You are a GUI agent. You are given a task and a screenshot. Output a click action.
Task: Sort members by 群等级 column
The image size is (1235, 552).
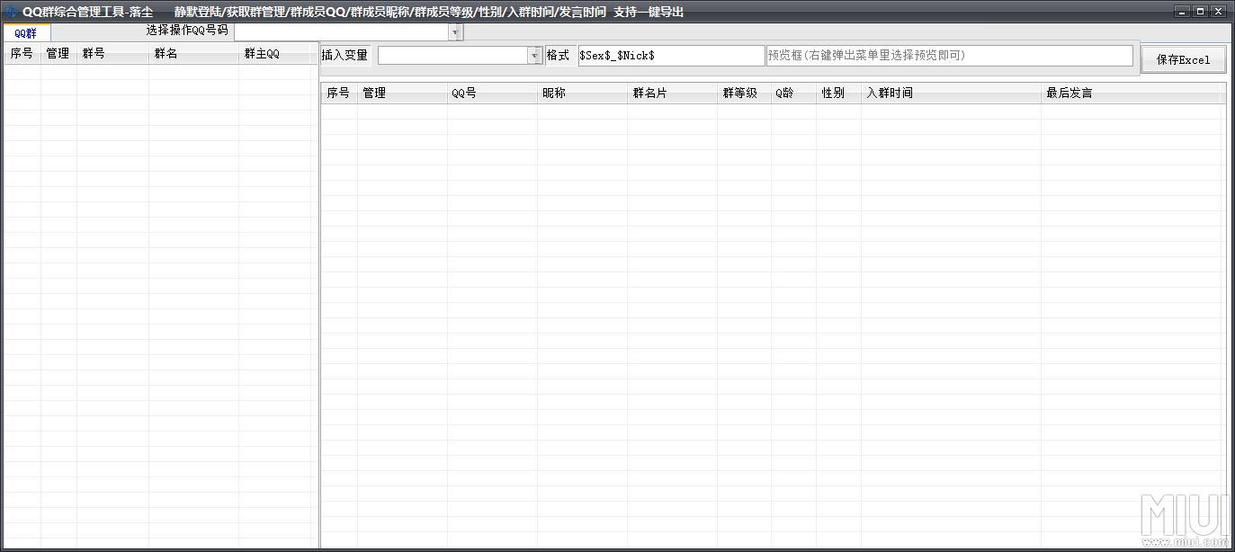pos(743,93)
